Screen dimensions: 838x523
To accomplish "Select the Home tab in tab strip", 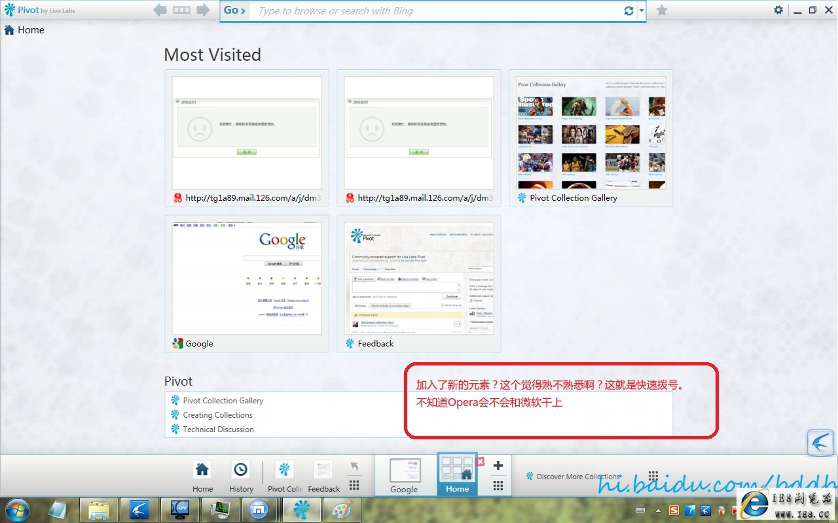I will (457, 475).
